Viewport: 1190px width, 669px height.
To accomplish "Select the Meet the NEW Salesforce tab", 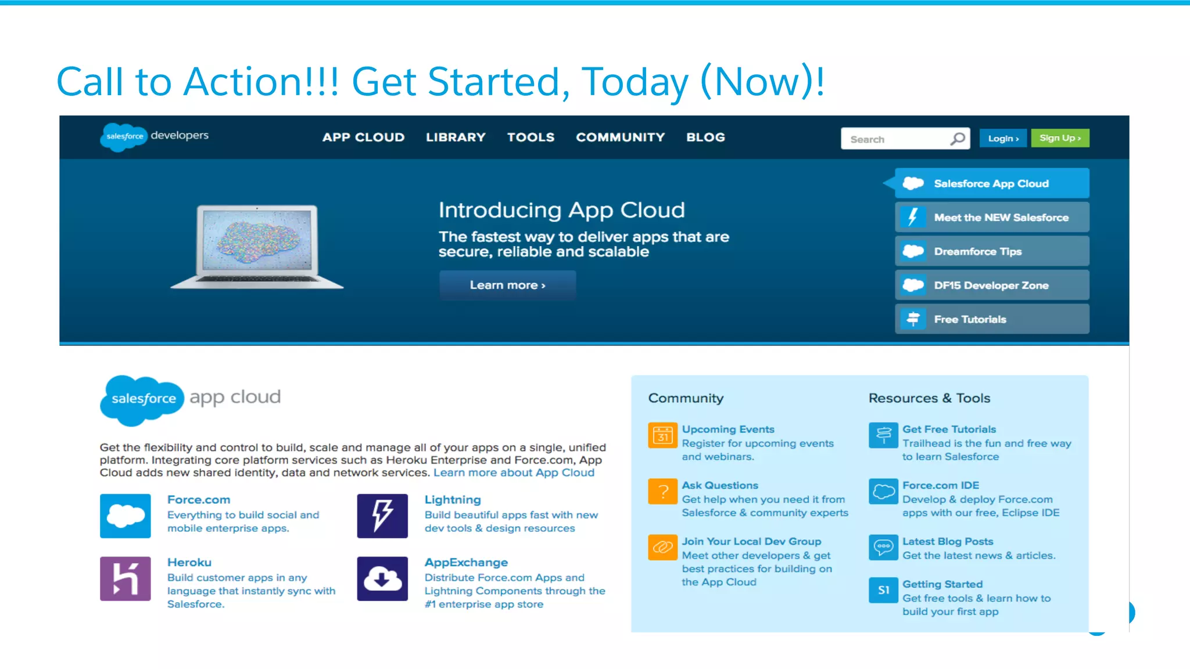I will (992, 217).
